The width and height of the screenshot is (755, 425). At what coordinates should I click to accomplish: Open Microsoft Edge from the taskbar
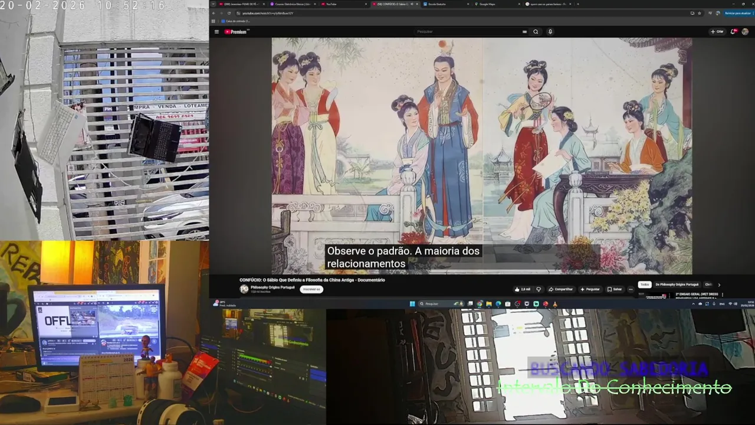[x=498, y=304]
